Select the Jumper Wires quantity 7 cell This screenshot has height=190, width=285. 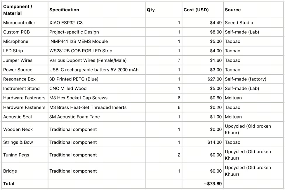tap(164, 60)
